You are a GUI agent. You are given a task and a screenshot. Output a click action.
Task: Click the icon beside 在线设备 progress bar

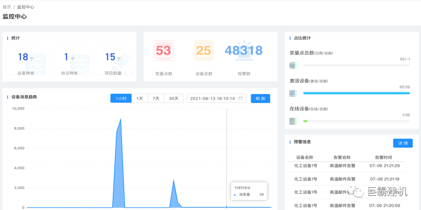(293, 121)
